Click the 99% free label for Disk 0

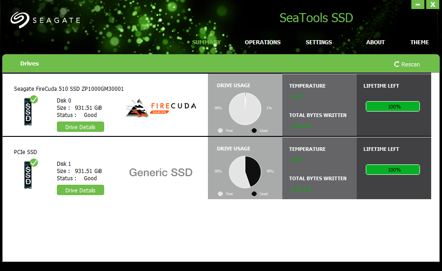218,108
